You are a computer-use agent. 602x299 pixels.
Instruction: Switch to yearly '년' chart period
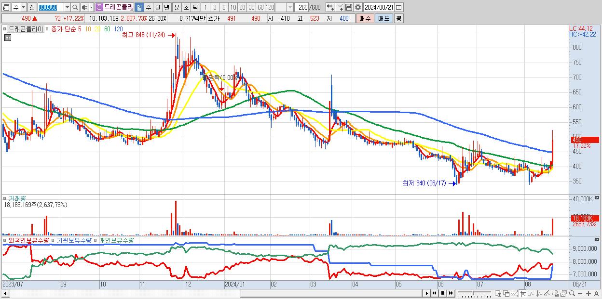(x=166, y=7)
